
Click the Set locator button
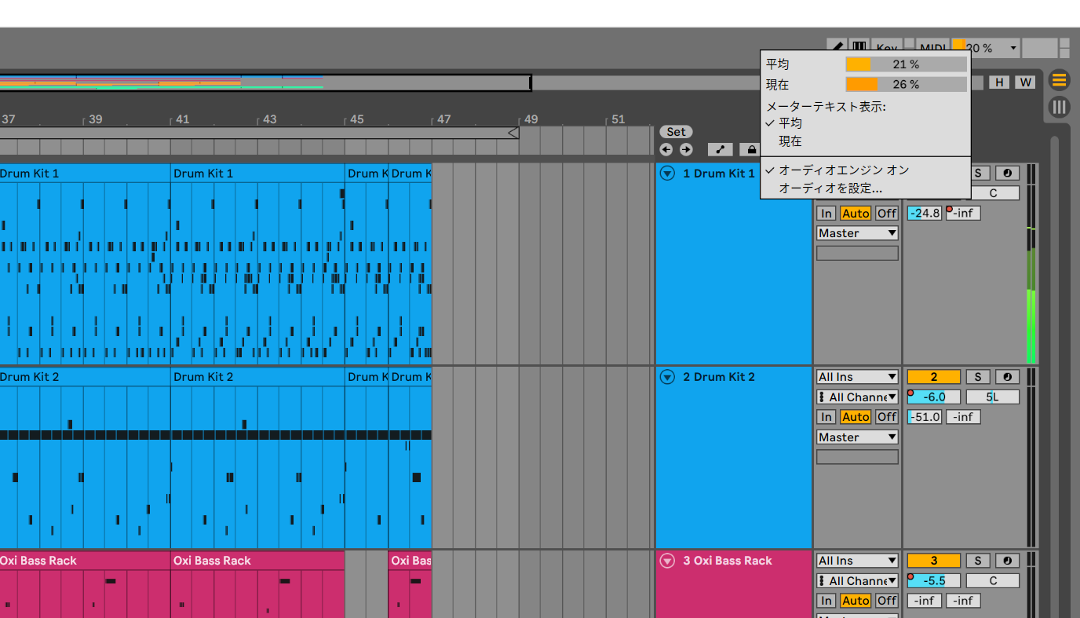676,132
